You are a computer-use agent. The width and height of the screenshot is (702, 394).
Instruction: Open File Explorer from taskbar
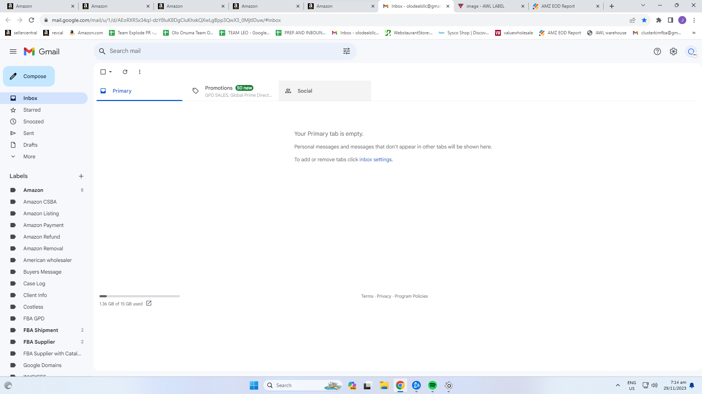click(x=384, y=385)
